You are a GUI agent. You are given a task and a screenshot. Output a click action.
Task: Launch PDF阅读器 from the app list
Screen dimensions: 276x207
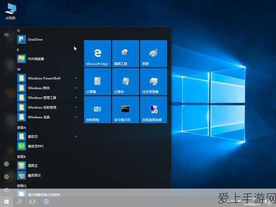click(x=47, y=59)
